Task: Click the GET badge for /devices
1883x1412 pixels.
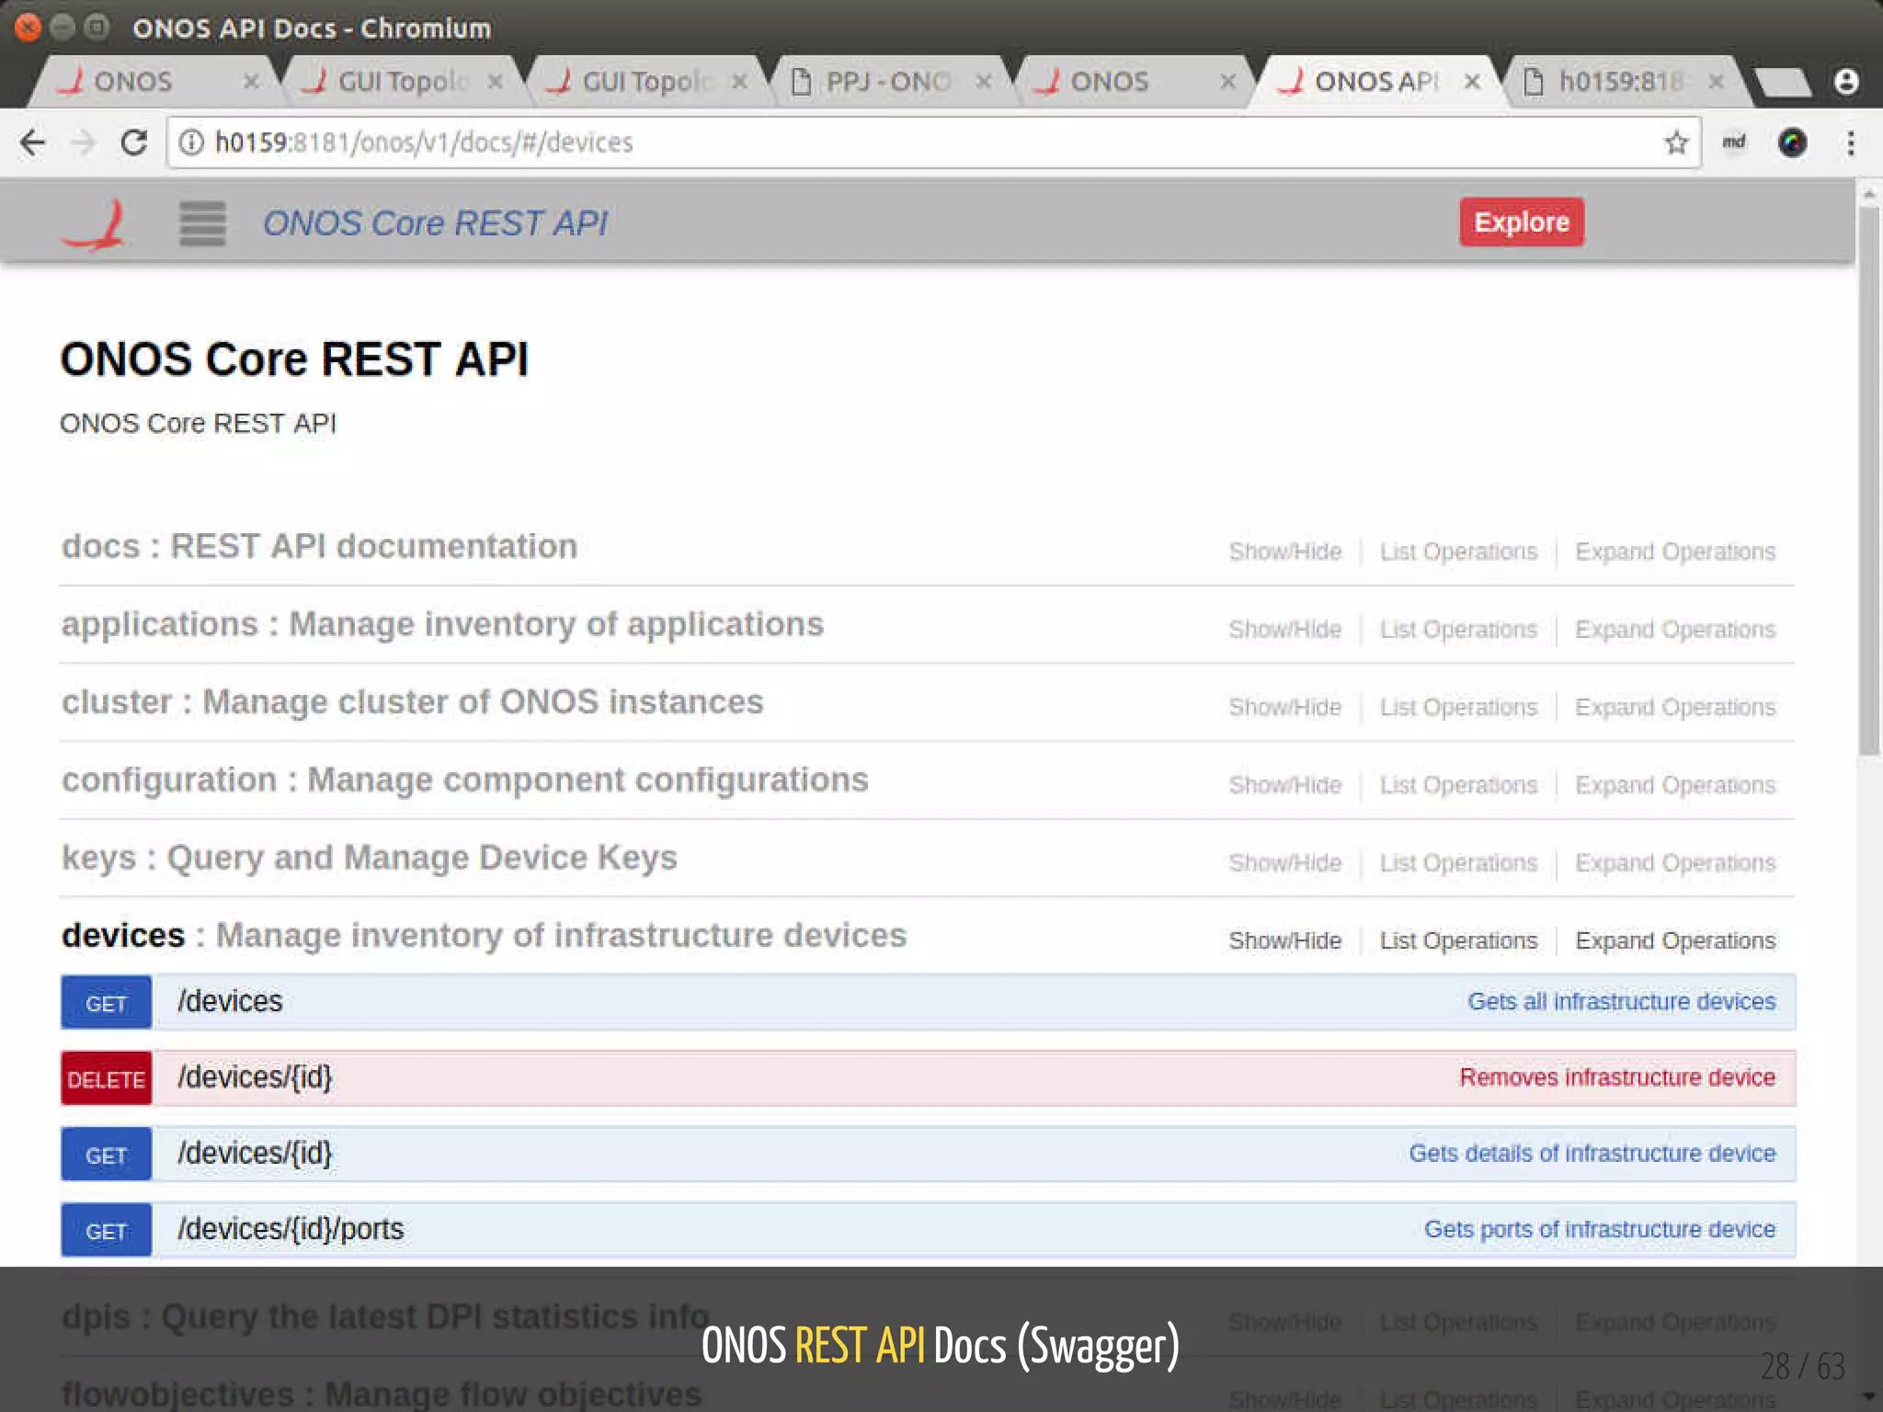Action: tap(106, 1002)
